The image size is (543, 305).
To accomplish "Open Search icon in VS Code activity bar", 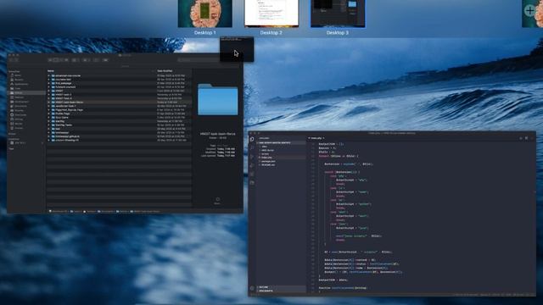I will 252,147.
